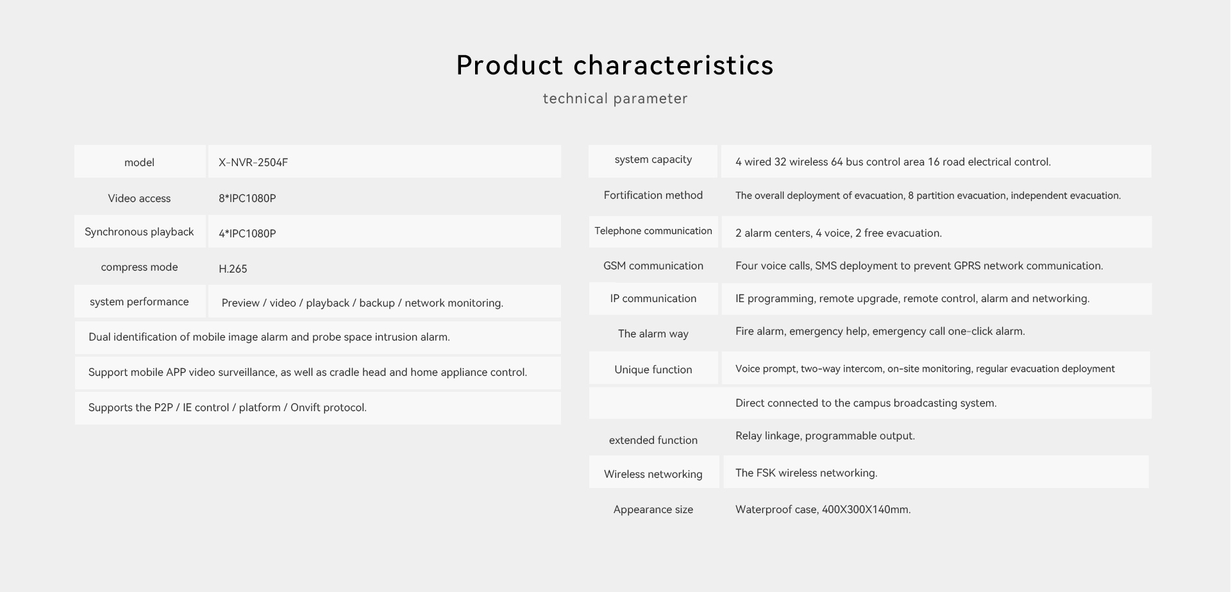Click the 8*IPC1080P value

pos(247,199)
